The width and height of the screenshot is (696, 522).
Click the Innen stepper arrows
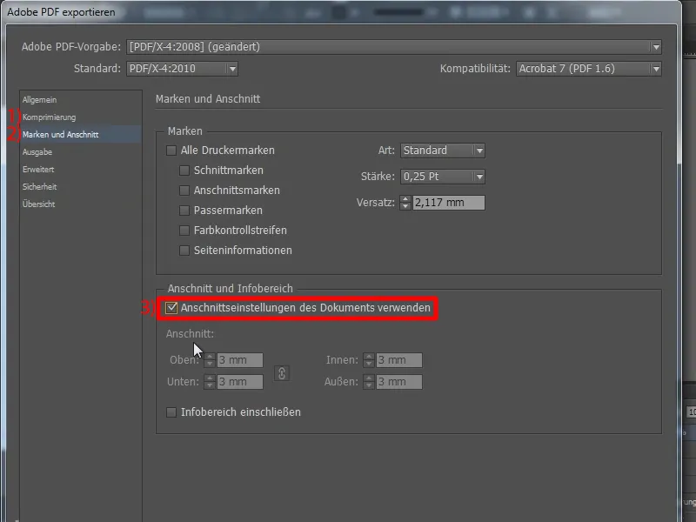coord(369,360)
